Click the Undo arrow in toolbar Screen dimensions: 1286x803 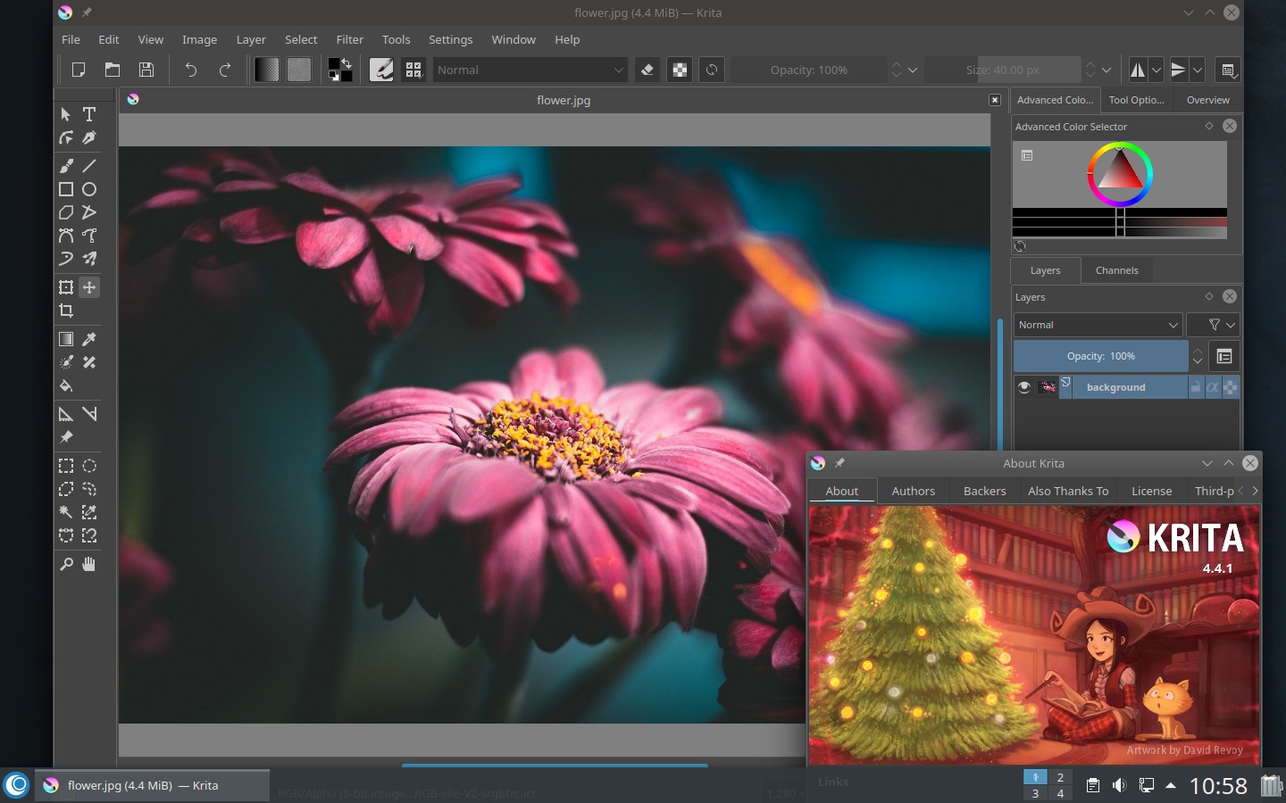click(190, 70)
